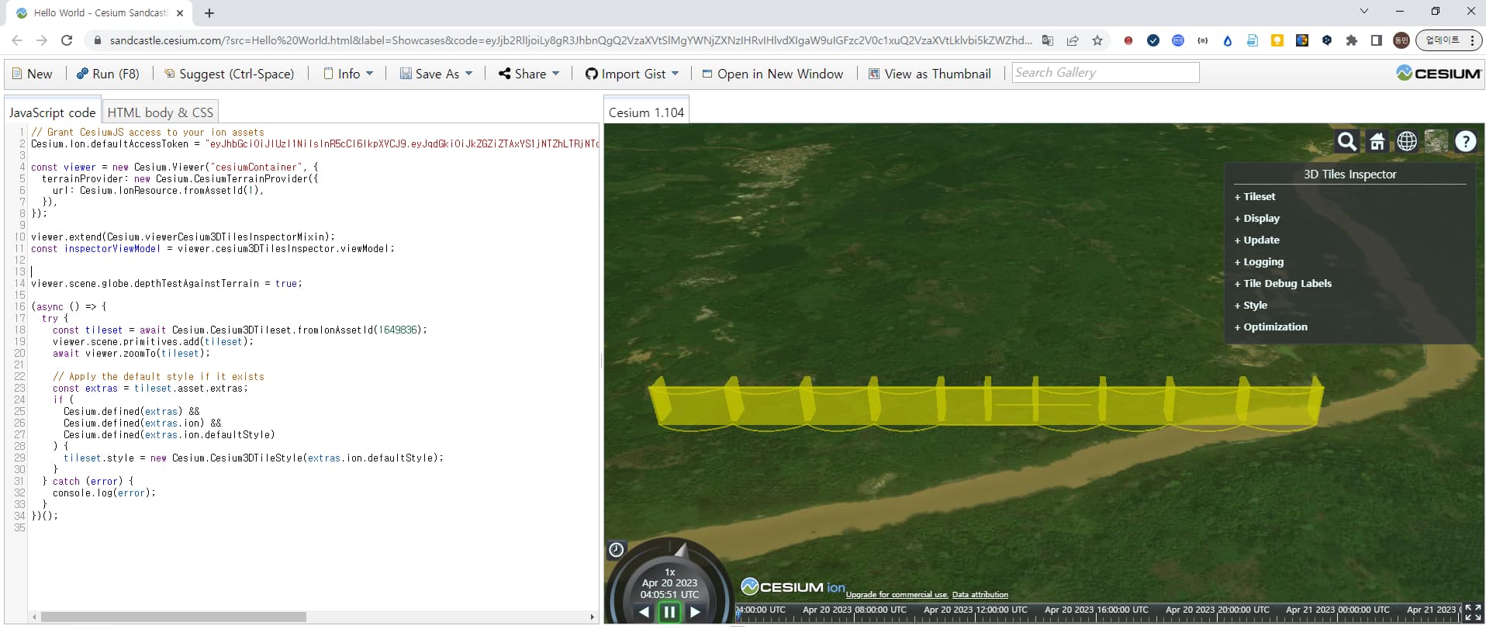Expand the Update section in inspector
The image size is (1486, 629).
click(x=1257, y=240)
